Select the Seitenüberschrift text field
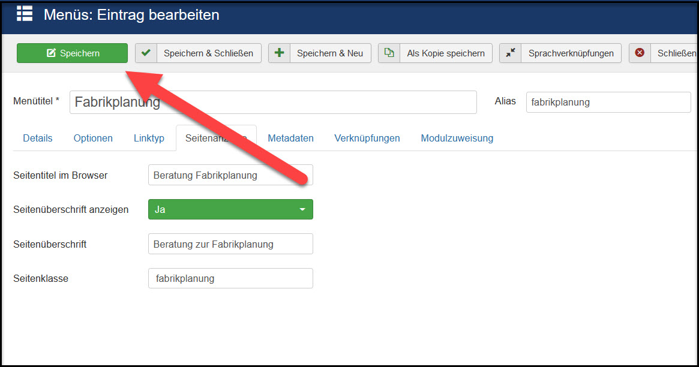This screenshot has width=699, height=367. (x=230, y=243)
